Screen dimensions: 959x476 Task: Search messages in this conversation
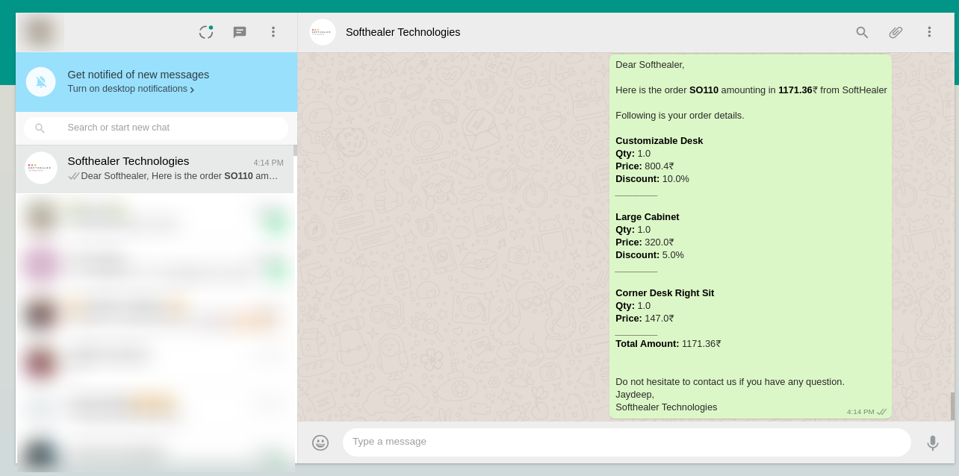tap(862, 32)
